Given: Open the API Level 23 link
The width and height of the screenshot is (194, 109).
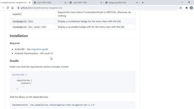Looking at the screenshot, I should tap(52, 53).
